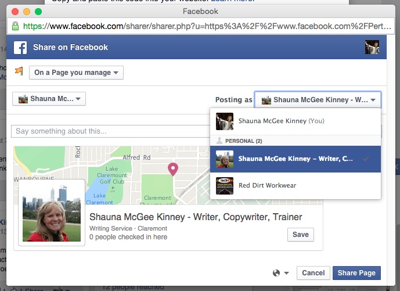400x291 pixels.
Task: Click the orange page flag icon
Action: coord(19,71)
